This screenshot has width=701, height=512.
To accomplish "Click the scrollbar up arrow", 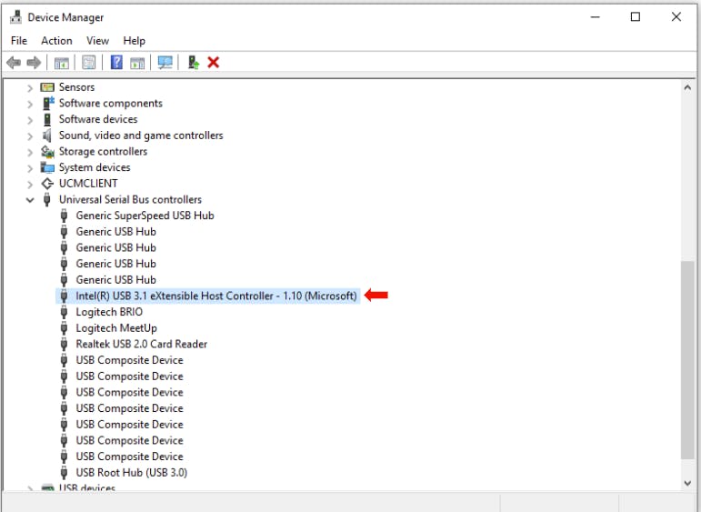I will tap(687, 87).
